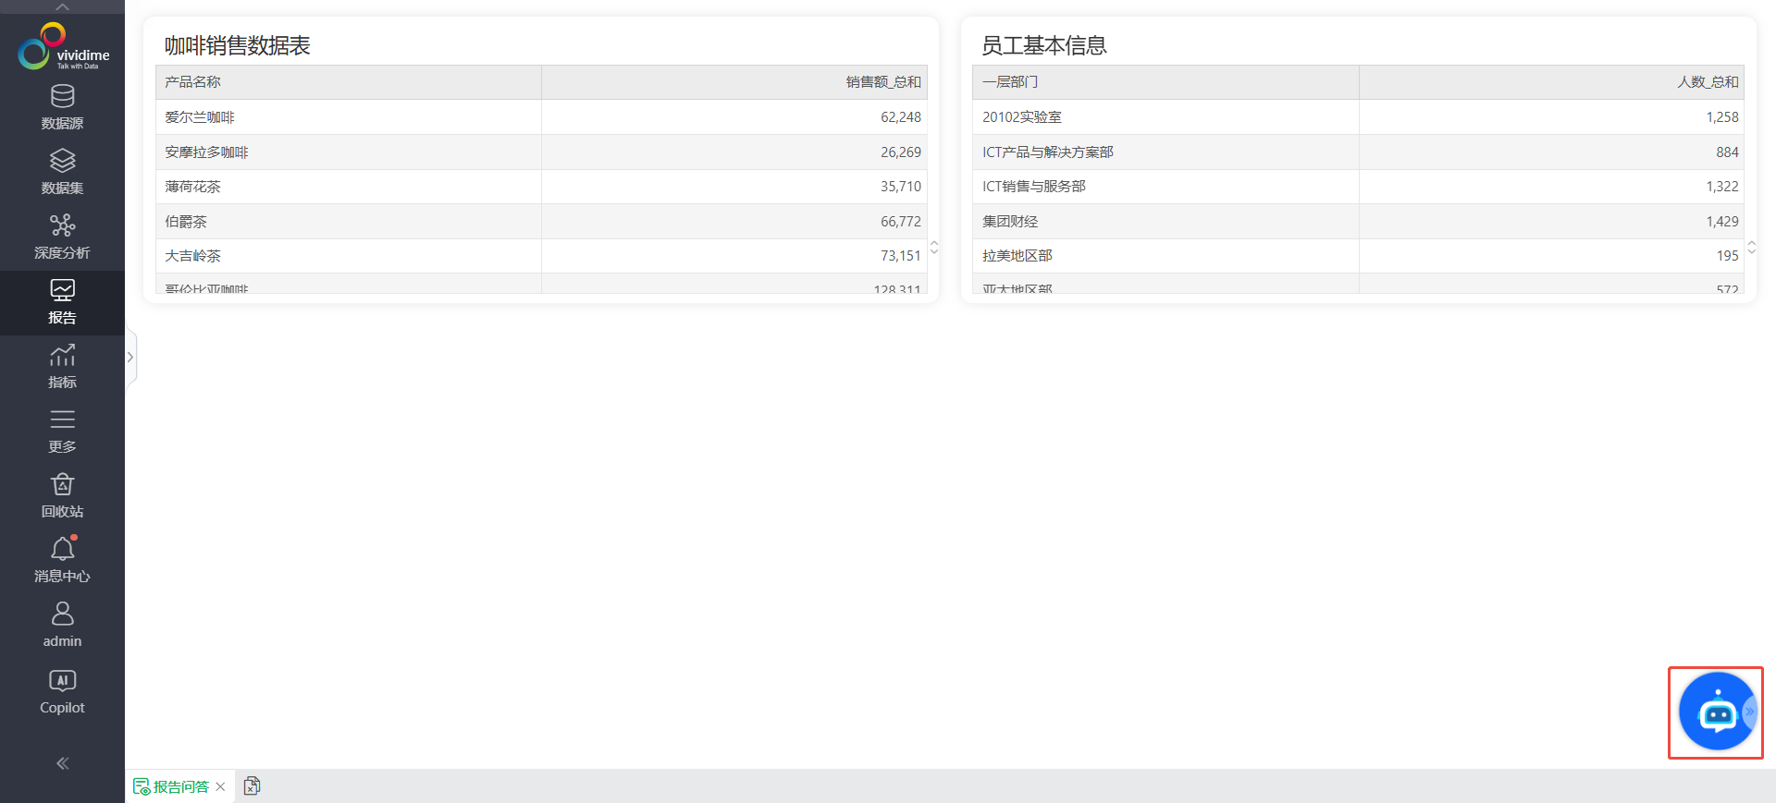Screen dimensions: 1776x803
Task: Click the headcount value 1,429
Action: click(x=1722, y=222)
